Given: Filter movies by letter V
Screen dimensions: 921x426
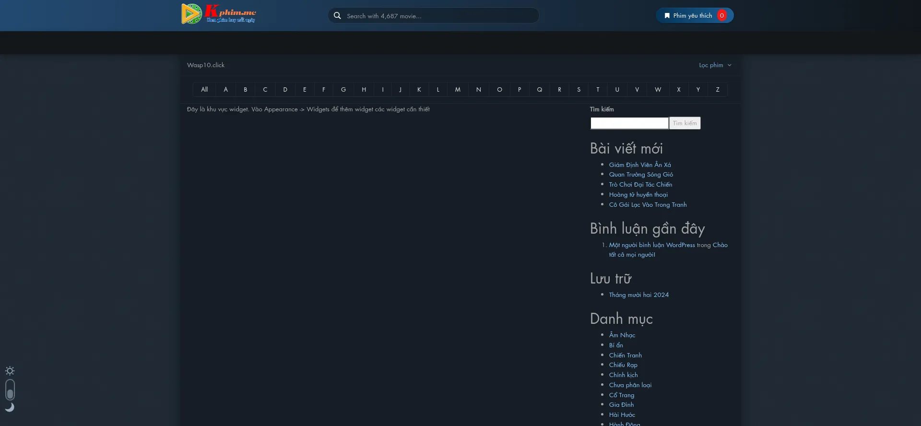Looking at the screenshot, I should click(637, 90).
